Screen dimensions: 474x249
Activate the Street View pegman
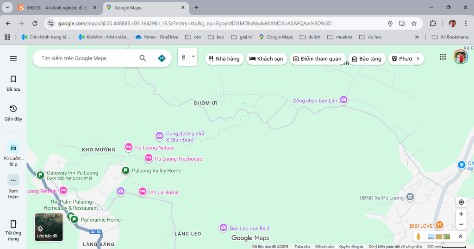pos(418,237)
